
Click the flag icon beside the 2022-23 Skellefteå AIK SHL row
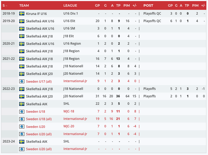[x=22, y=104]
